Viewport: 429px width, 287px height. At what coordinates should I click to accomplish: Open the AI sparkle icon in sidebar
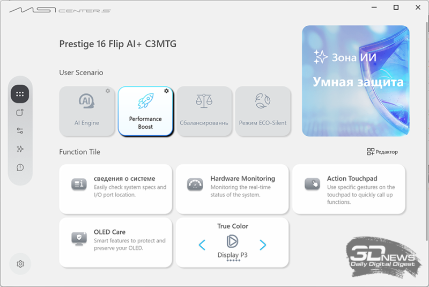pos(20,149)
